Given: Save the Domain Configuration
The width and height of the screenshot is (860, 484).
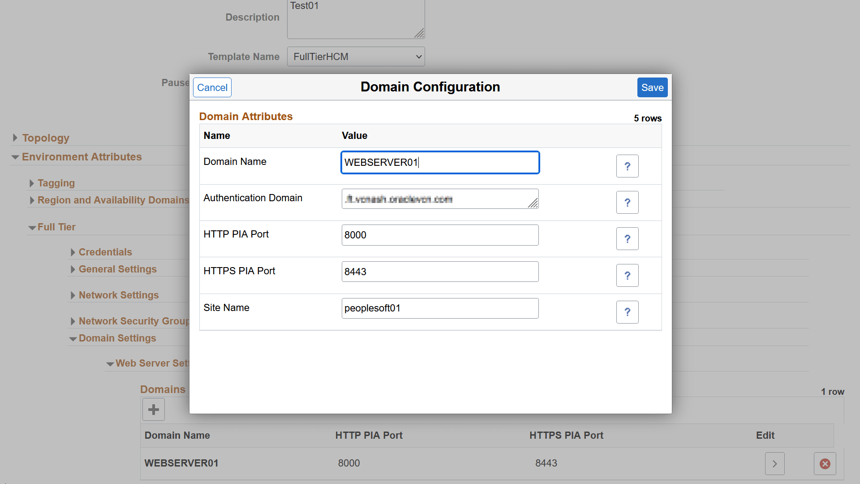Looking at the screenshot, I should 652,88.
